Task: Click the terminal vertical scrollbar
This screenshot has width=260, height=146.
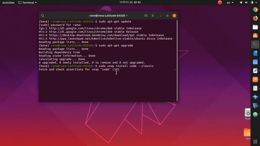Action: point(177,60)
